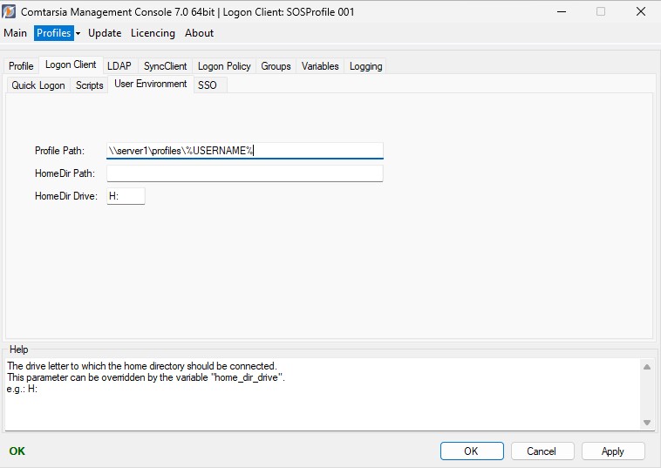Go to the Groups tab
661x468 pixels.
point(276,66)
